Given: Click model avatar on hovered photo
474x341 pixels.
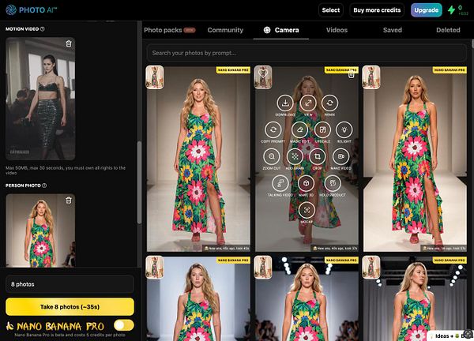Looking at the screenshot, I should pyautogui.click(x=263, y=77).
